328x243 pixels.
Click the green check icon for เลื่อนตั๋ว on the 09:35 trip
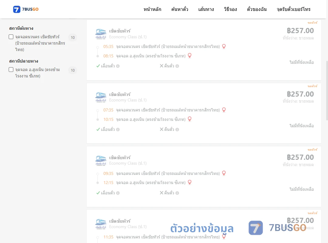pyautogui.click(x=98, y=193)
